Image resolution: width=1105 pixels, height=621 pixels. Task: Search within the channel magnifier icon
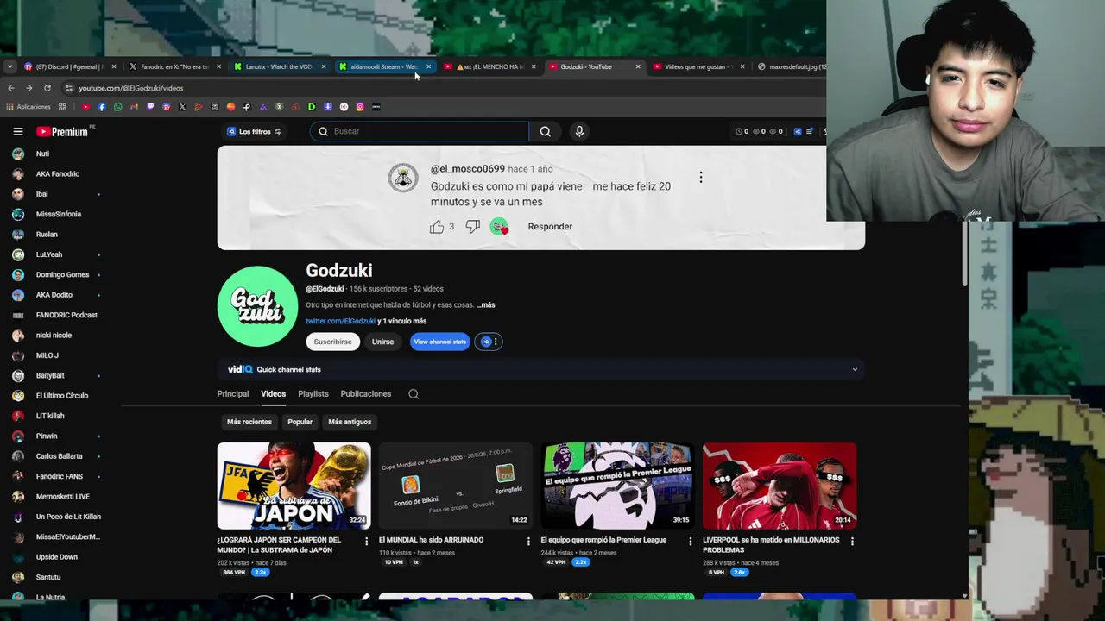[x=414, y=394]
